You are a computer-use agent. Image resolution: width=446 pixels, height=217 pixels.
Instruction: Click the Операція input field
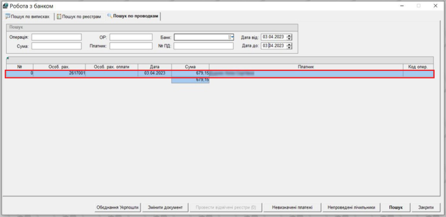tap(57, 37)
